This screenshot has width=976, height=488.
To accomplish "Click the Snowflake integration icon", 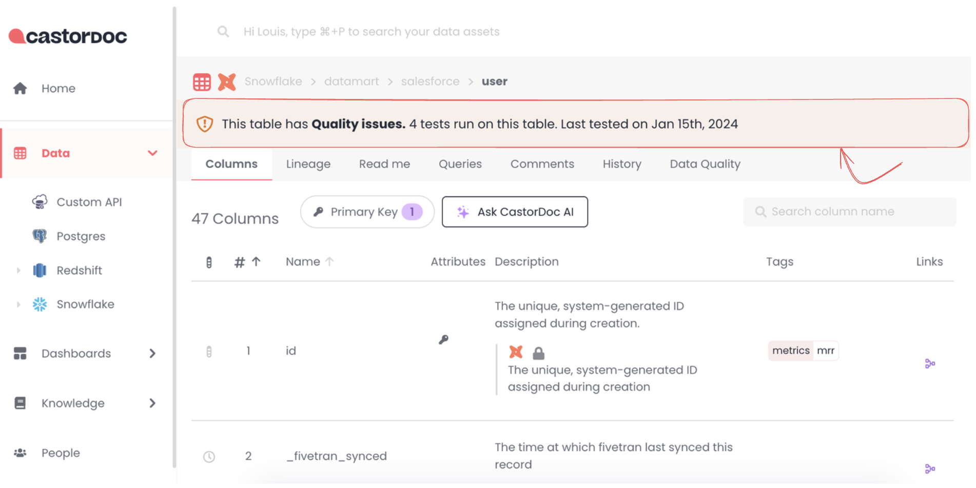I will pyautogui.click(x=40, y=304).
